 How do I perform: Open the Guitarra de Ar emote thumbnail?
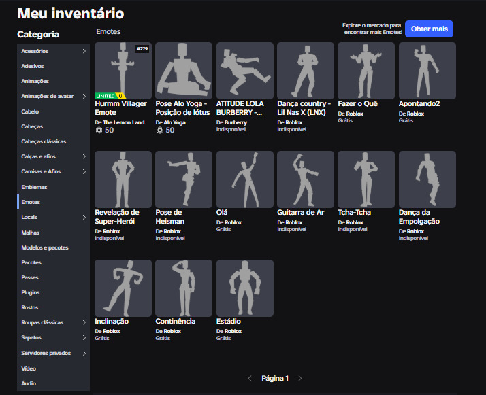point(306,179)
